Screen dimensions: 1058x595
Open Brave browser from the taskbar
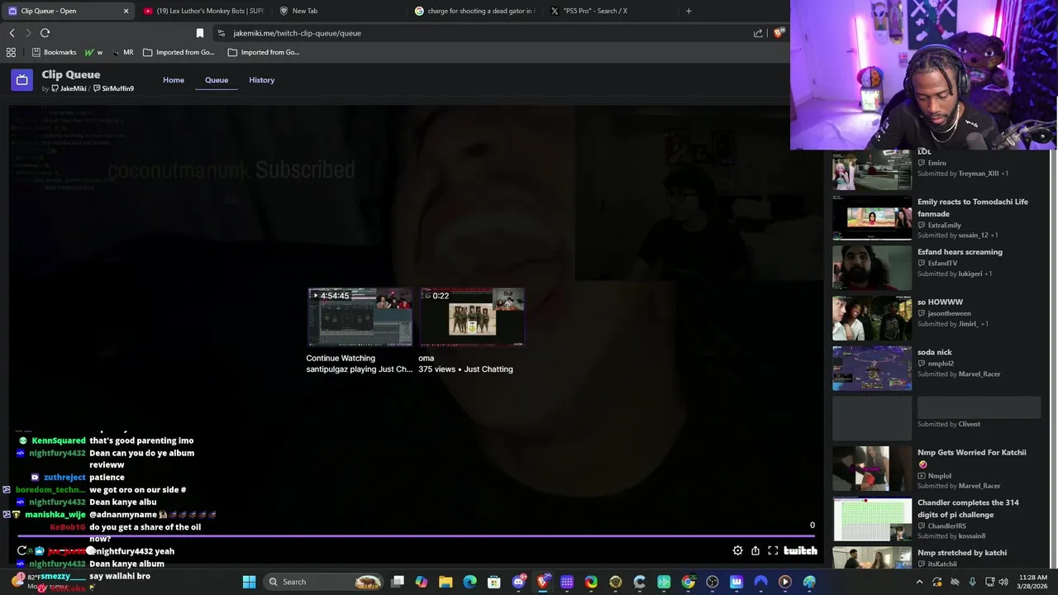click(543, 582)
